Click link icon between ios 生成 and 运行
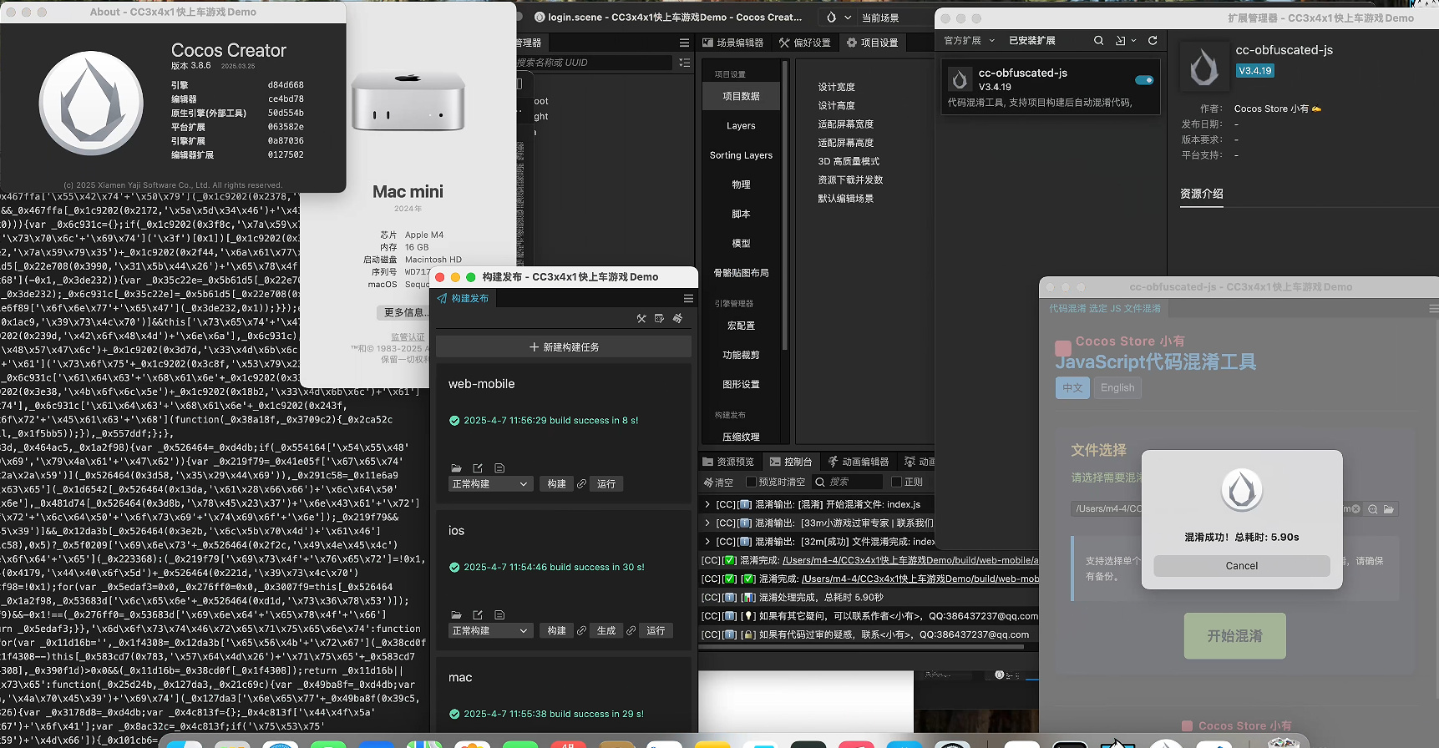Image resolution: width=1439 pixels, height=748 pixels. (x=631, y=631)
